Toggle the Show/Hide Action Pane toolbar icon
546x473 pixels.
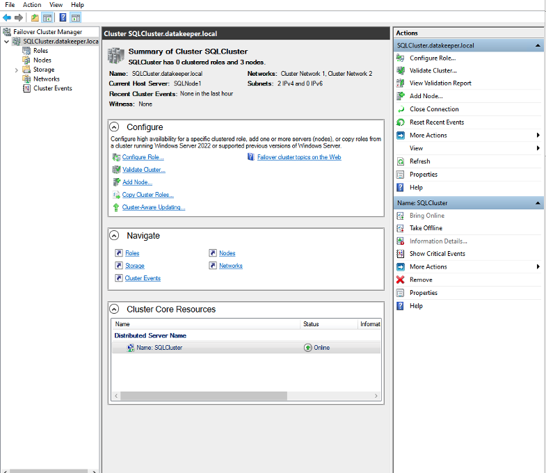pos(76,17)
